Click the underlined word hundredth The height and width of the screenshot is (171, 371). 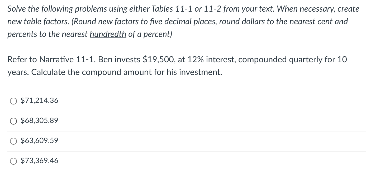[x=108, y=34]
